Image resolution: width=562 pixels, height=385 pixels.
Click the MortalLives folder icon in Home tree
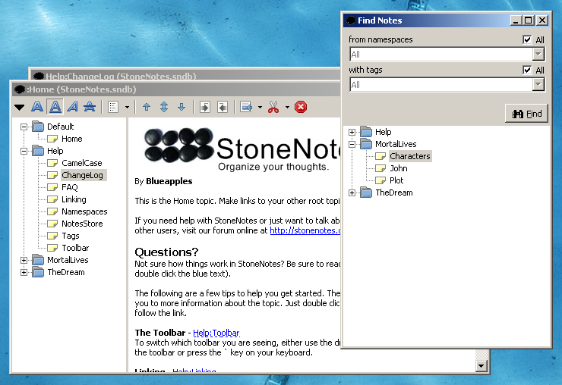[38, 260]
